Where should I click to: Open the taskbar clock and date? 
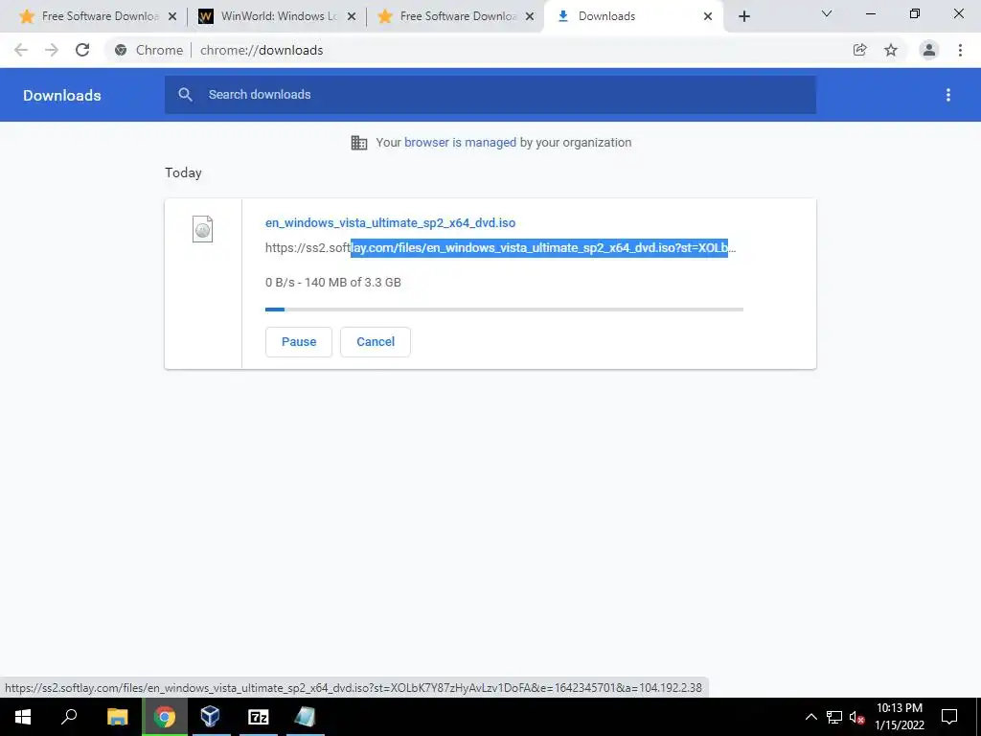click(900, 717)
